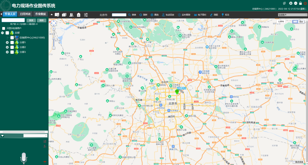
Task: Click the 搜索 magnifier in the map toolbar
Action: click(x=132, y=15)
